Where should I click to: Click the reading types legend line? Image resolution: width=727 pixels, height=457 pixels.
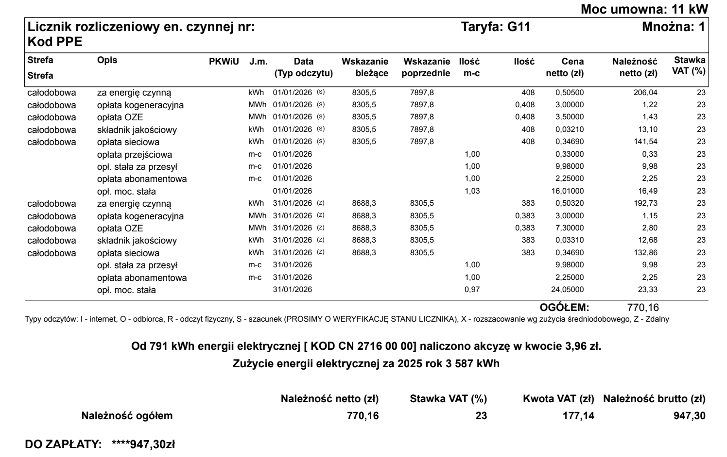[346, 319]
